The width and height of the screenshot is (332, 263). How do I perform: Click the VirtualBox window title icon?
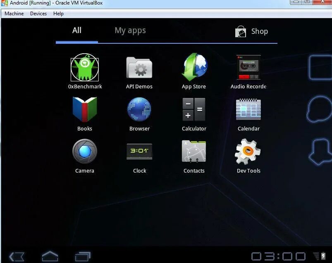pos(4,3)
